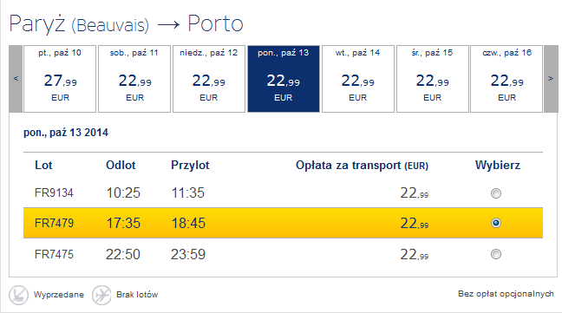Choose the niedz., paź 12 date tab
This screenshot has height=313, width=562.
pyautogui.click(x=209, y=79)
